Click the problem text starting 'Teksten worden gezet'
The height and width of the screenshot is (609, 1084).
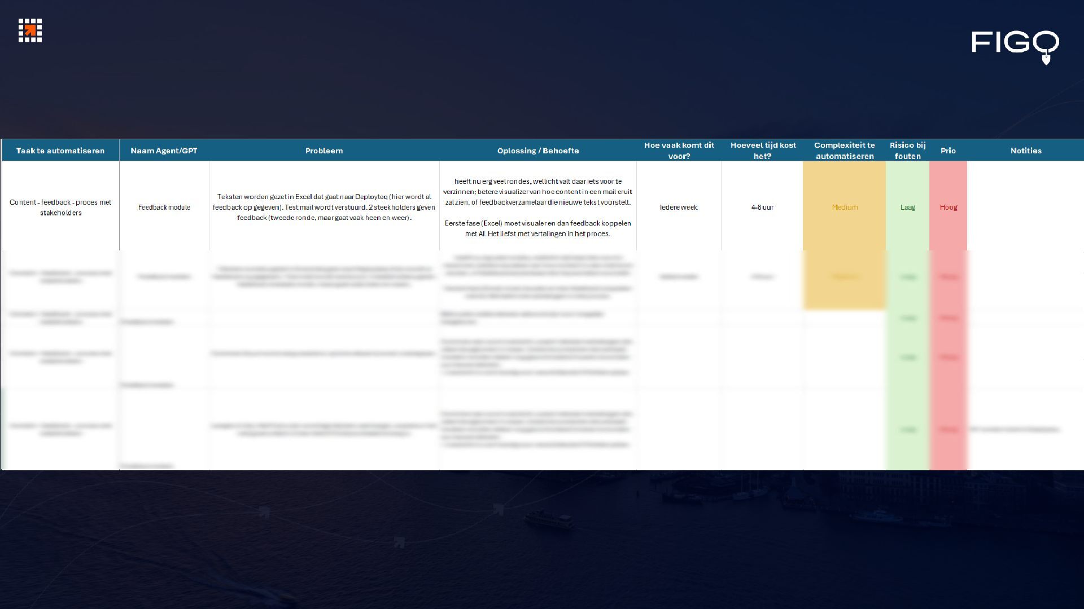click(x=324, y=207)
